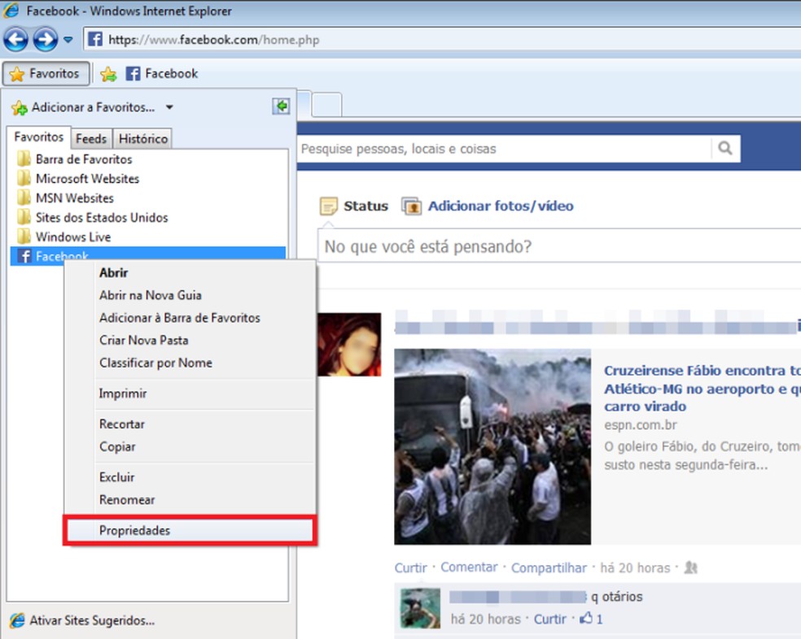Choose Abrir na Nova Guia
The height and width of the screenshot is (639, 801).
(x=190, y=295)
